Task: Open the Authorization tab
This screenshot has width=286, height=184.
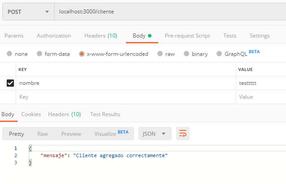Action: pyautogui.click(x=54, y=36)
